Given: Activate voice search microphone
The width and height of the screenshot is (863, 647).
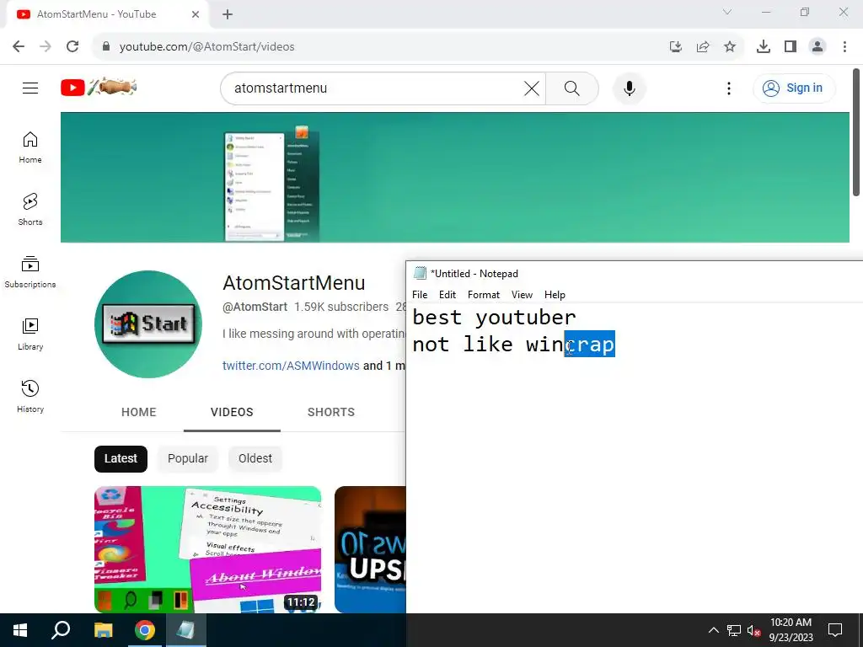Looking at the screenshot, I should pos(629,88).
